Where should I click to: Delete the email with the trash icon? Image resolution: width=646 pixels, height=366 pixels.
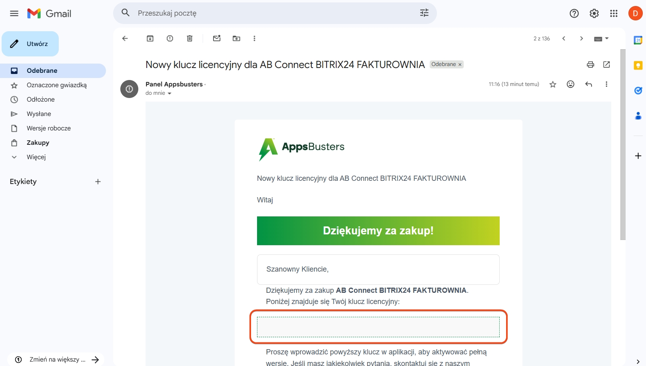pos(189,38)
